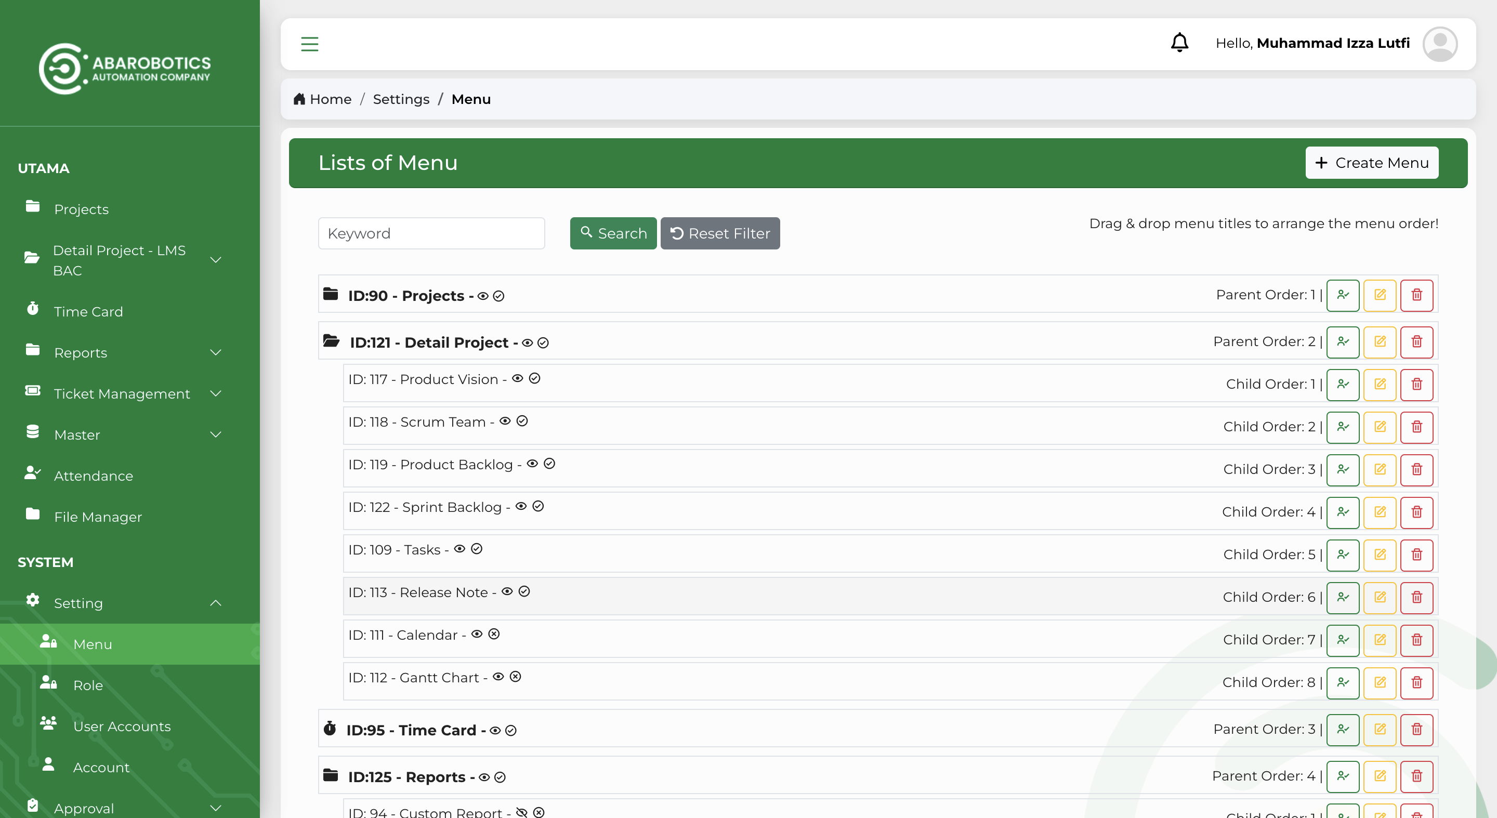Click the user avatar picture
Screen dimensions: 1497x818
click(x=1439, y=44)
